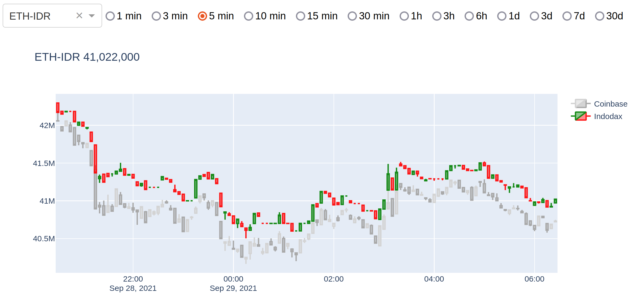638x298 pixels.
Task: Click the 42M y-axis label
Action: click(47, 125)
